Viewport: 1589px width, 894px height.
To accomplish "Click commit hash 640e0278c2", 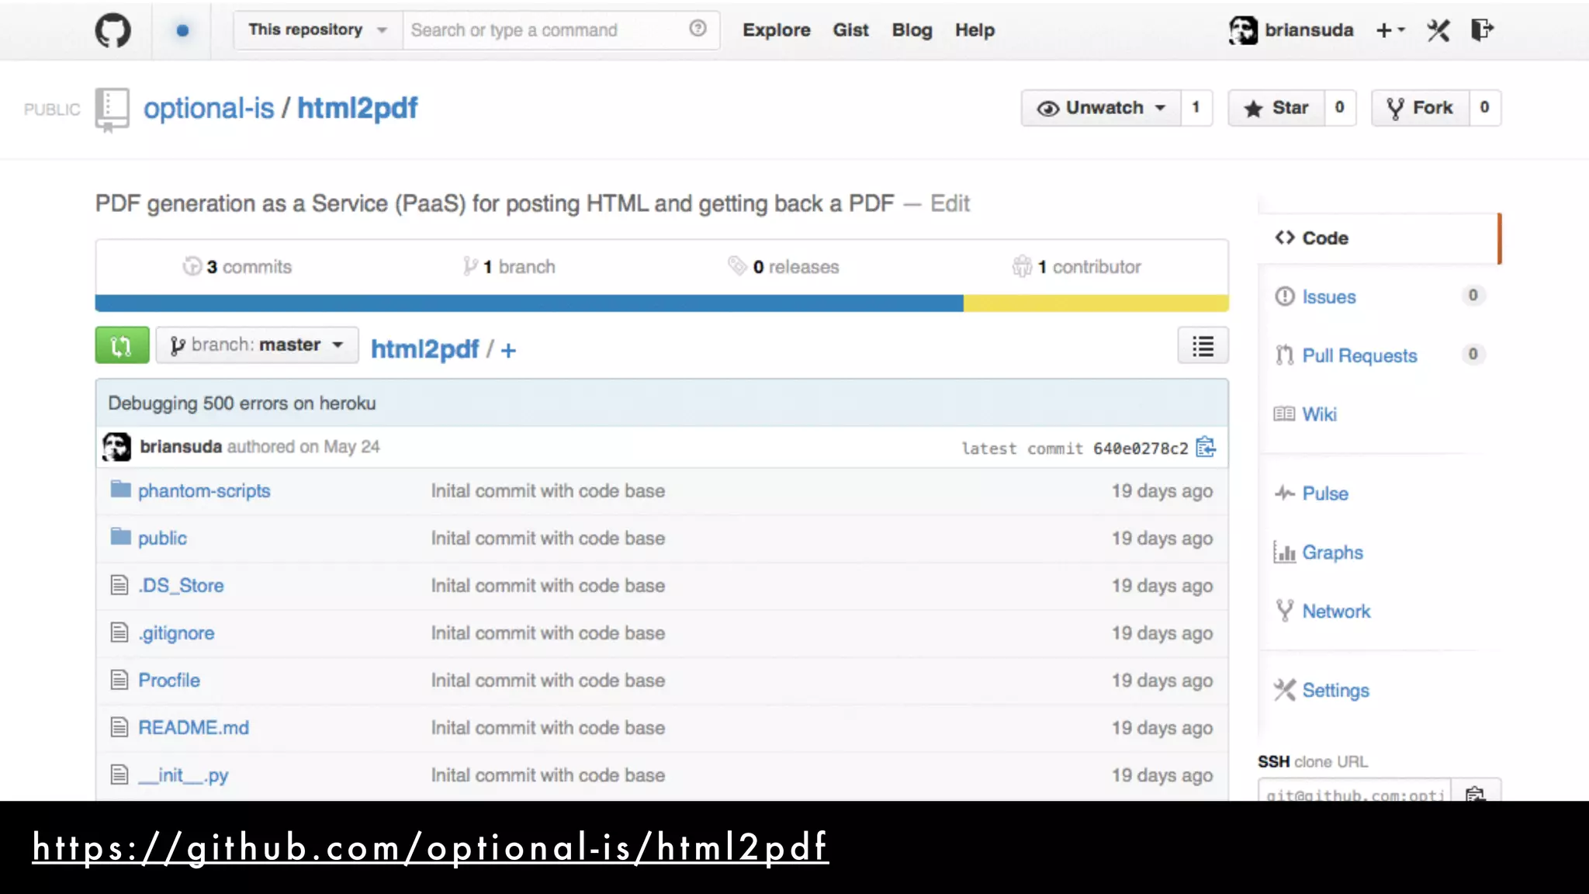I will pos(1141,448).
